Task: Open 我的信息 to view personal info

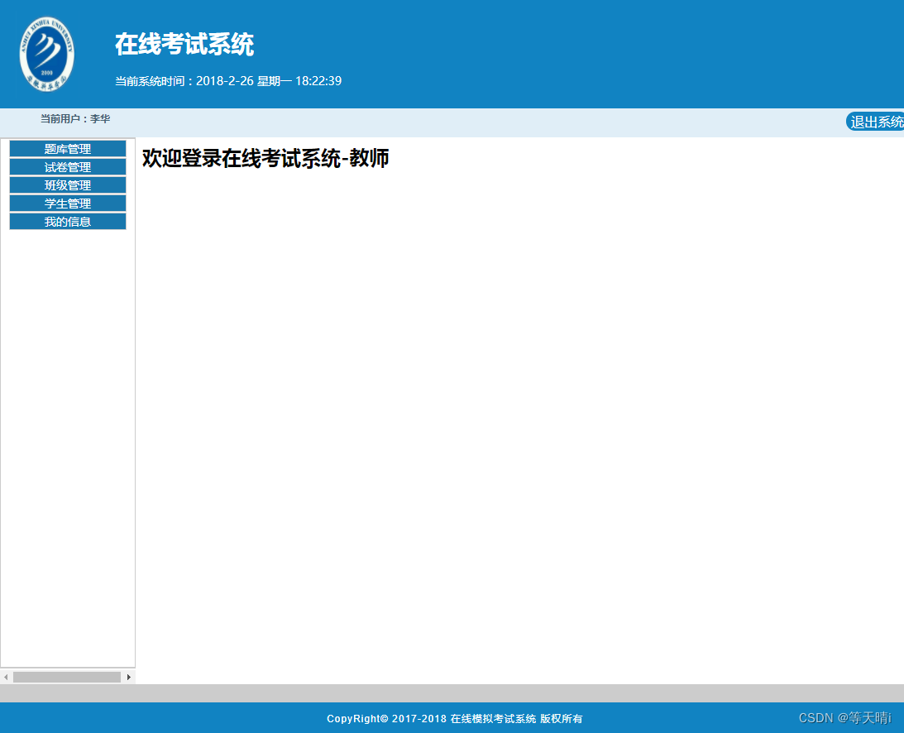Action: point(67,221)
